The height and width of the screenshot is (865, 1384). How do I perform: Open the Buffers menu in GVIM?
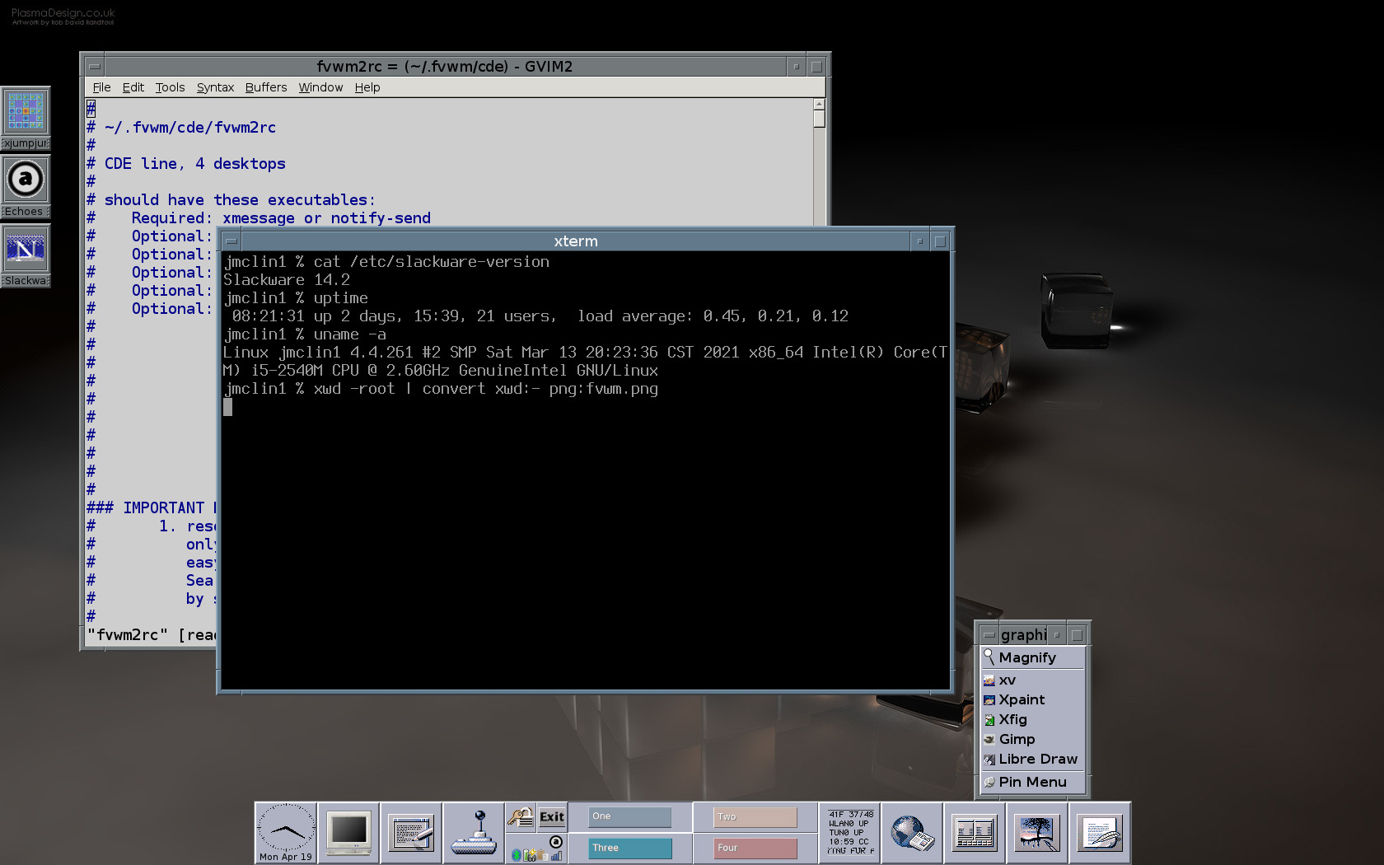[x=266, y=87]
